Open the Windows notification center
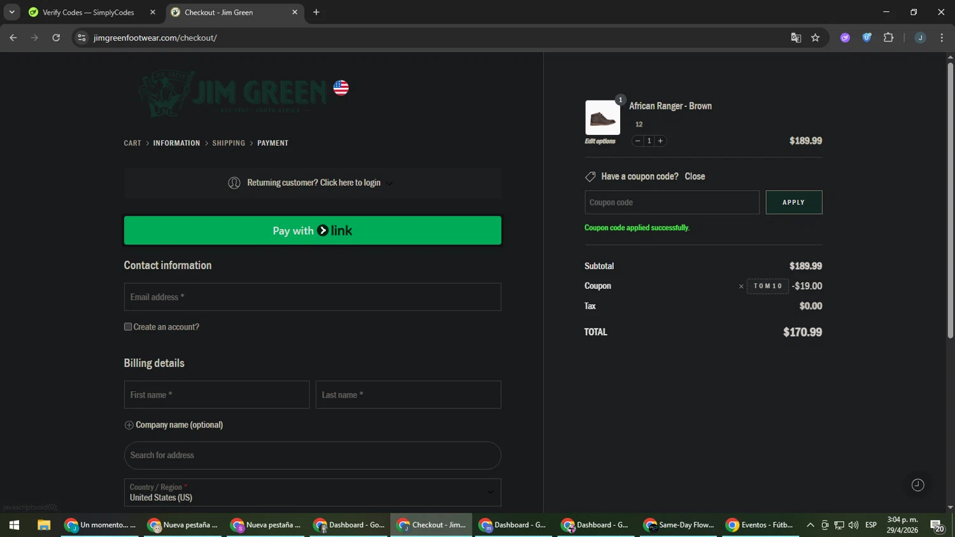This screenshot has width=955, height=537. pyautogui.click(x=937, y=526)
